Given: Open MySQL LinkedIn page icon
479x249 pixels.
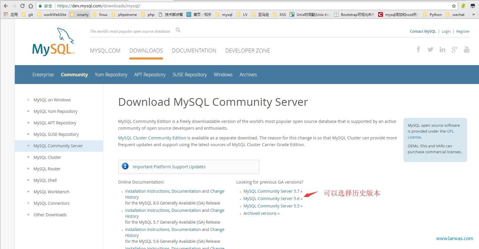Looking at the screenshot, I should pyautogui.click(x=442, y=50).
